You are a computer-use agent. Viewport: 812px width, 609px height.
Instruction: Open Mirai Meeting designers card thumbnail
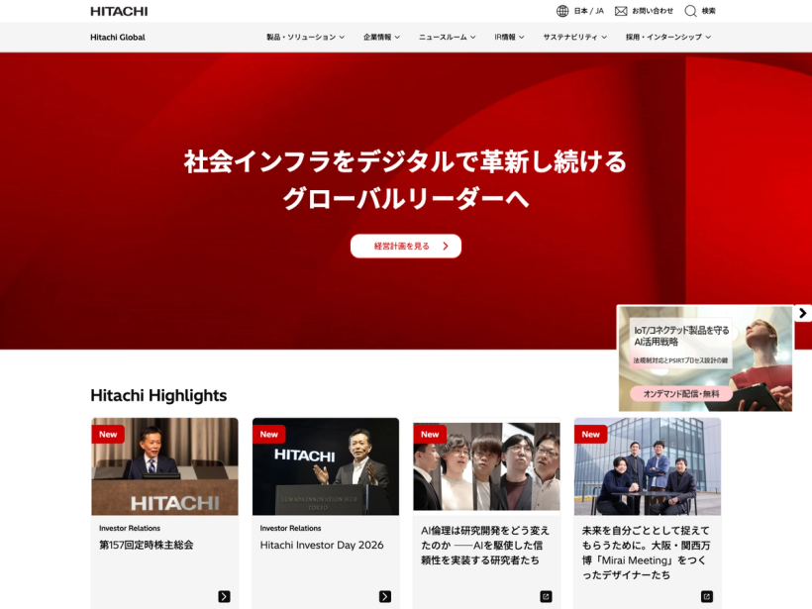pyautogui.click(x=648, y=466)
